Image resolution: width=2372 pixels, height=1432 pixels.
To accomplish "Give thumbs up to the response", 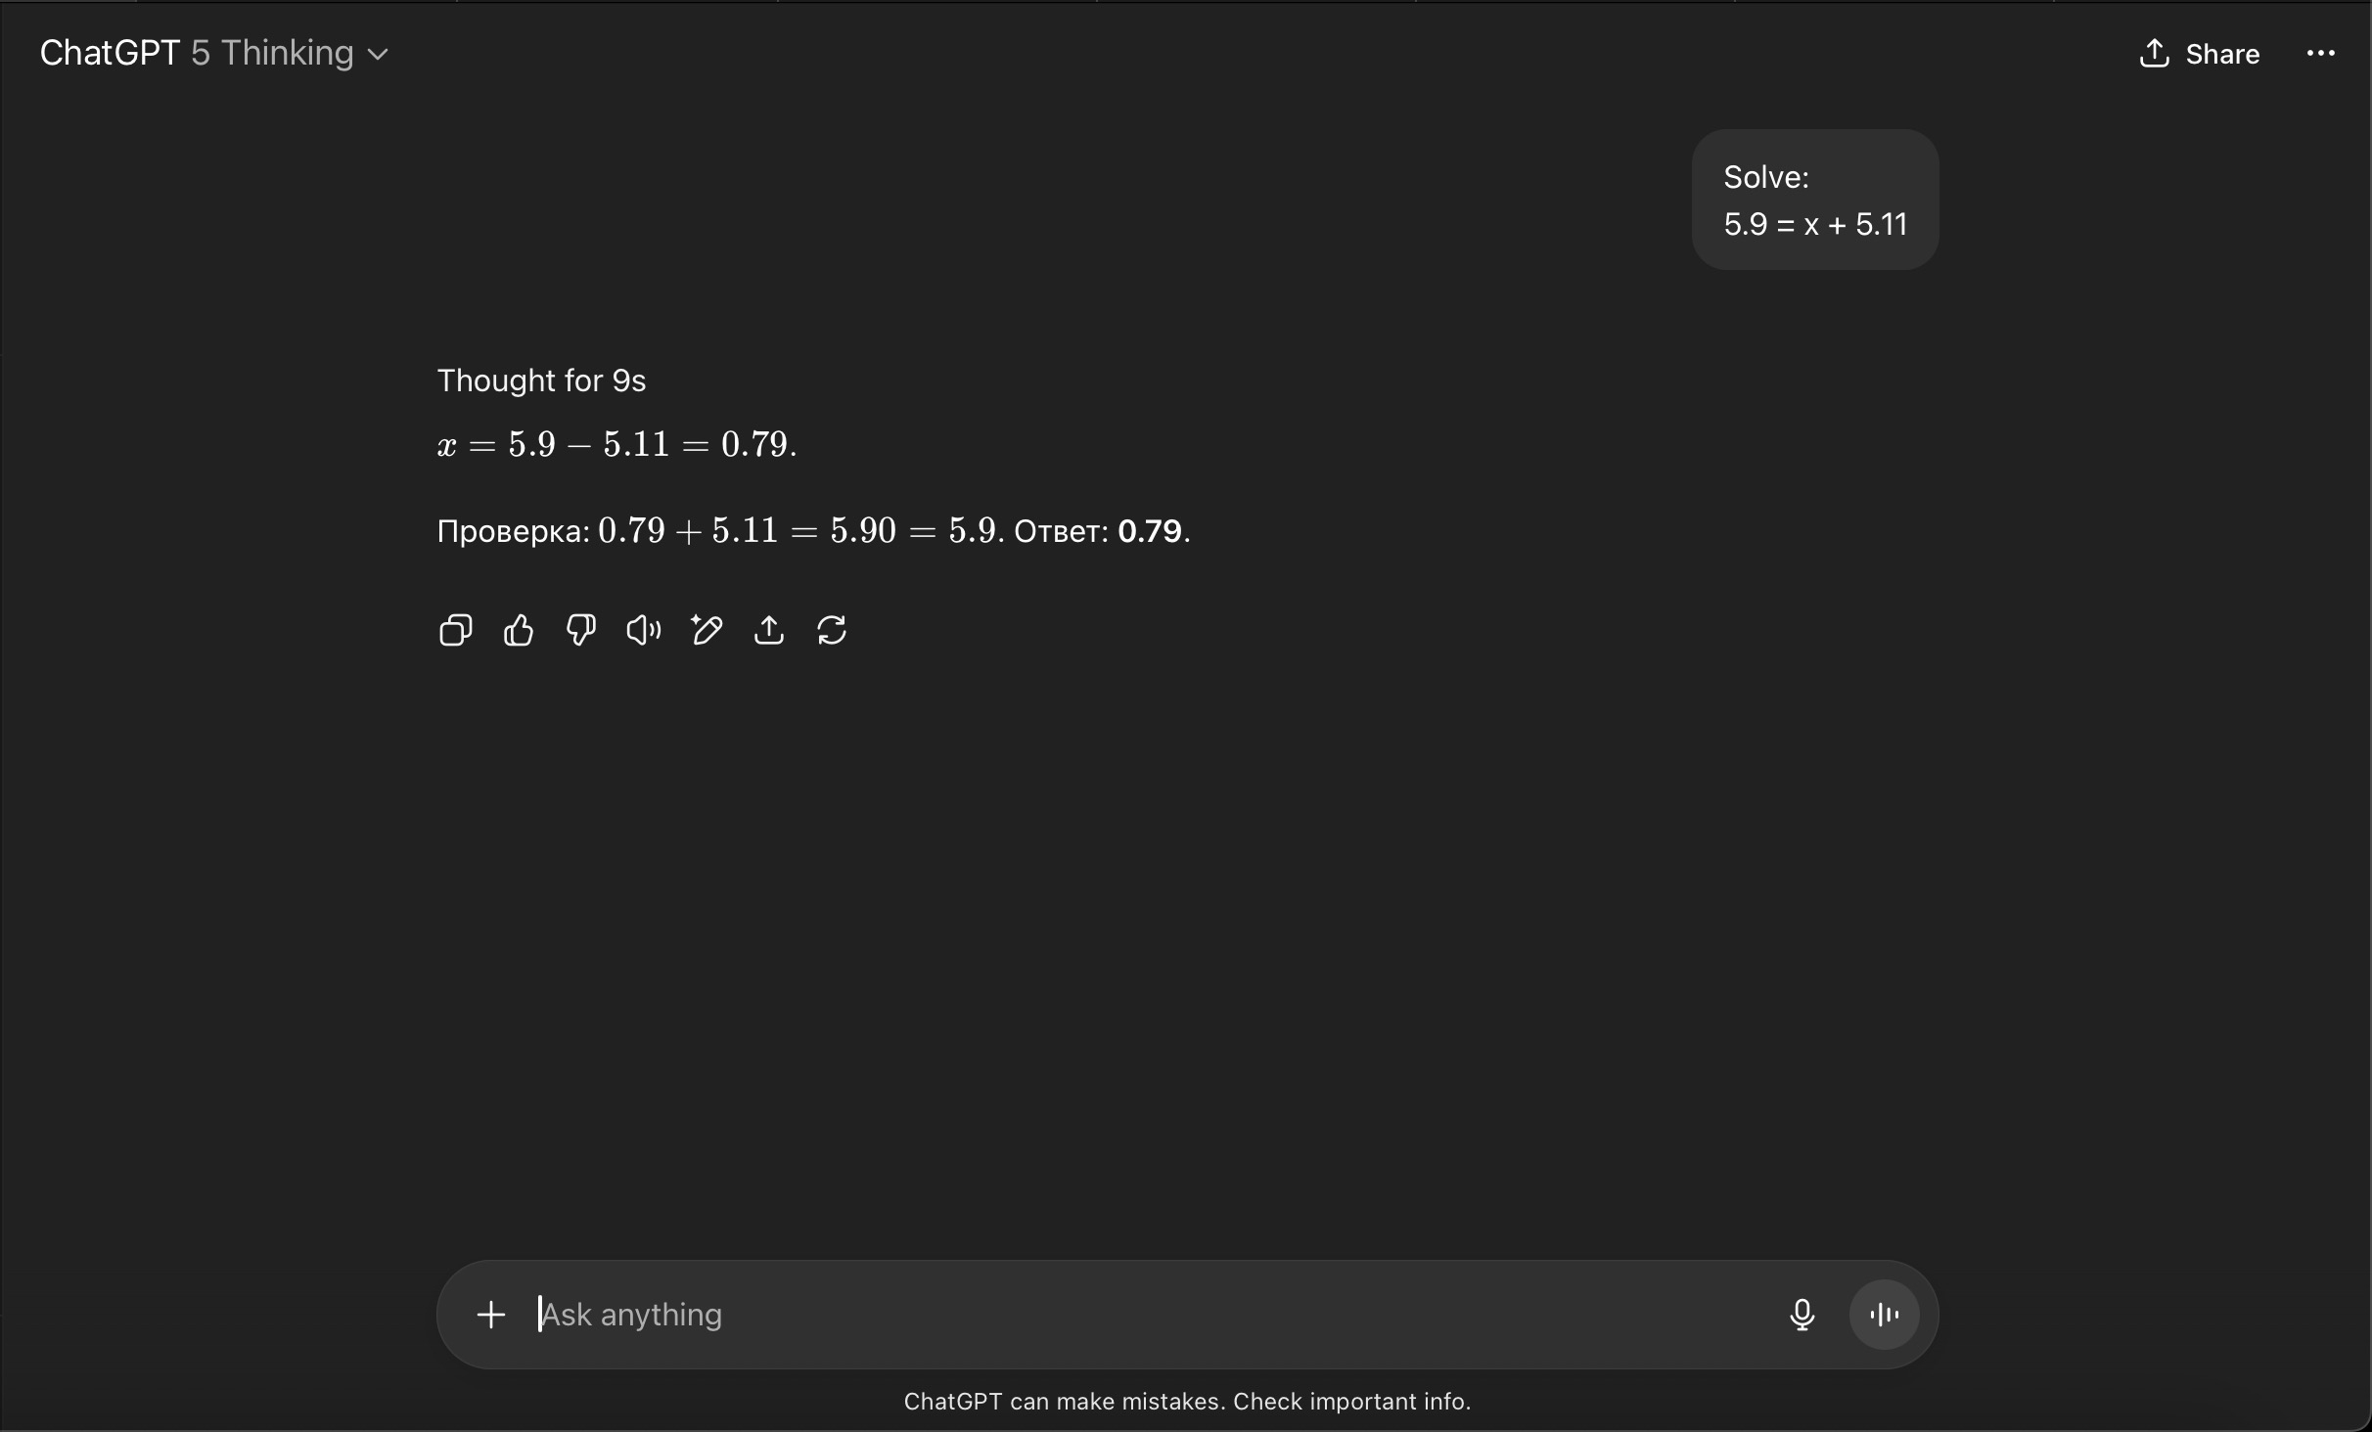I will click(518, 630).
